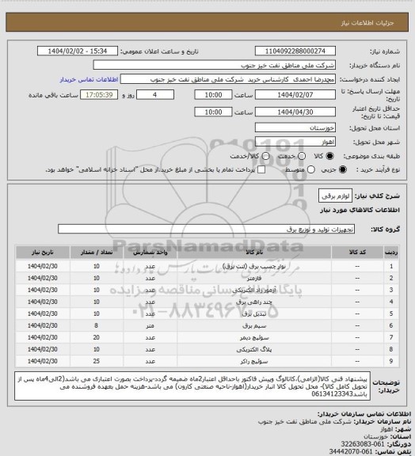Viewport: 415px width, 456px height.
Task: Click the buyer organization name field
Action: click(214, 65)
